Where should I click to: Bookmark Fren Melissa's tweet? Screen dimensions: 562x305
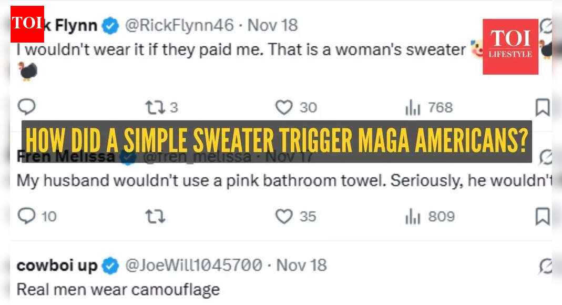(x=542, y=216)
